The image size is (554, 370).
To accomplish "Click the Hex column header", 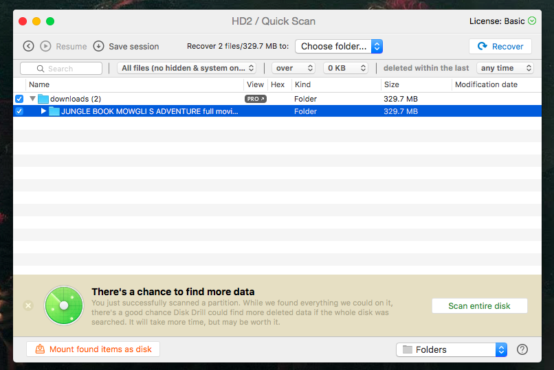I will coord(278,84).
